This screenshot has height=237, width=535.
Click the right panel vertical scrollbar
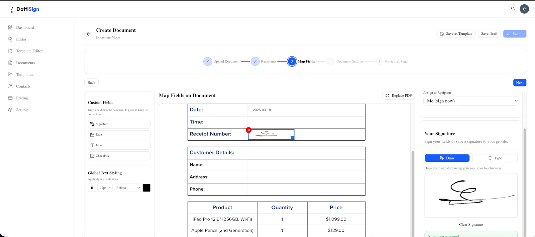click(x=525, y=182)
